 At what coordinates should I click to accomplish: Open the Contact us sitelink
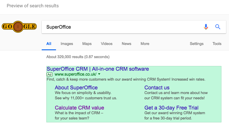[157, 88]
